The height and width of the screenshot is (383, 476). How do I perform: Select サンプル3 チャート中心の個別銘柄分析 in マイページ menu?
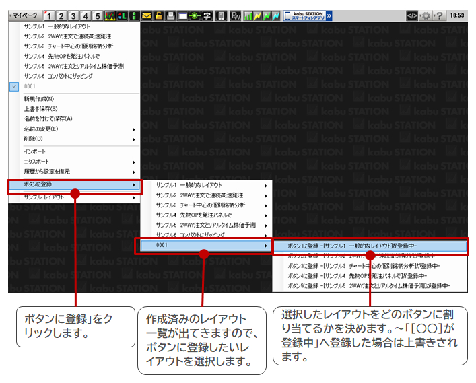75,46
